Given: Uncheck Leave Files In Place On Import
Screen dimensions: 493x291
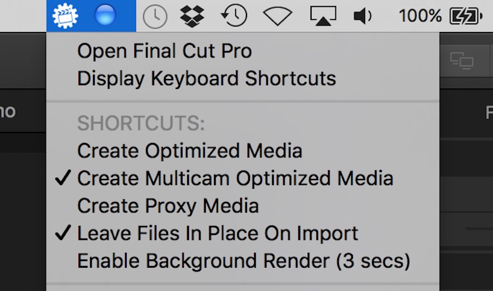Looking at the screenshot, I should pos(217,233).
